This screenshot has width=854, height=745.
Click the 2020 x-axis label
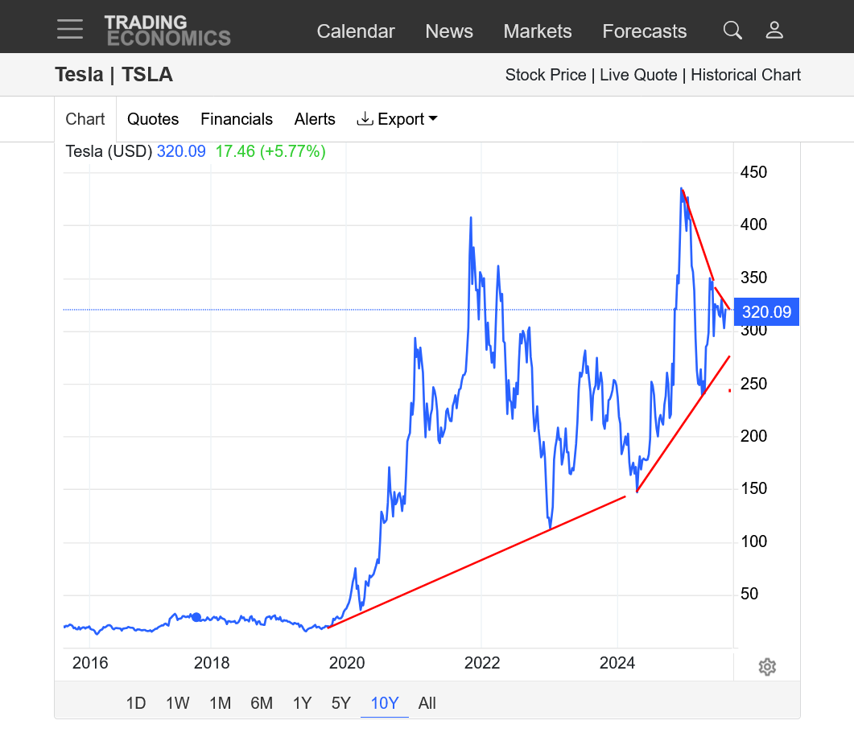347,663
